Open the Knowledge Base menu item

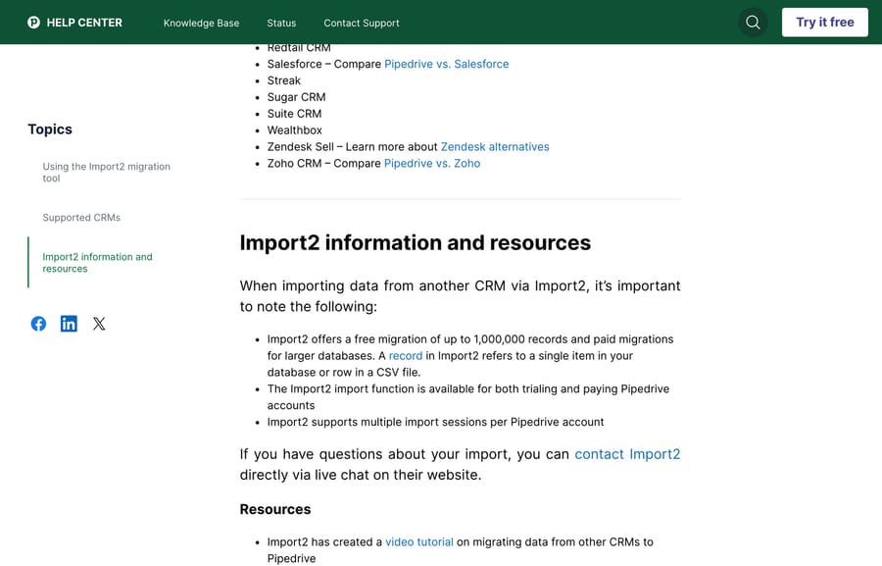(201, 24)
